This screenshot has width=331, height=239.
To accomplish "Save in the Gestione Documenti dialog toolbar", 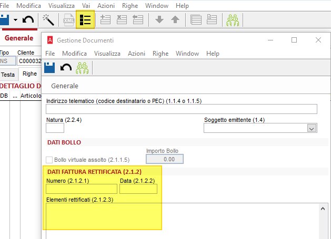I will [x=49, y=68].
